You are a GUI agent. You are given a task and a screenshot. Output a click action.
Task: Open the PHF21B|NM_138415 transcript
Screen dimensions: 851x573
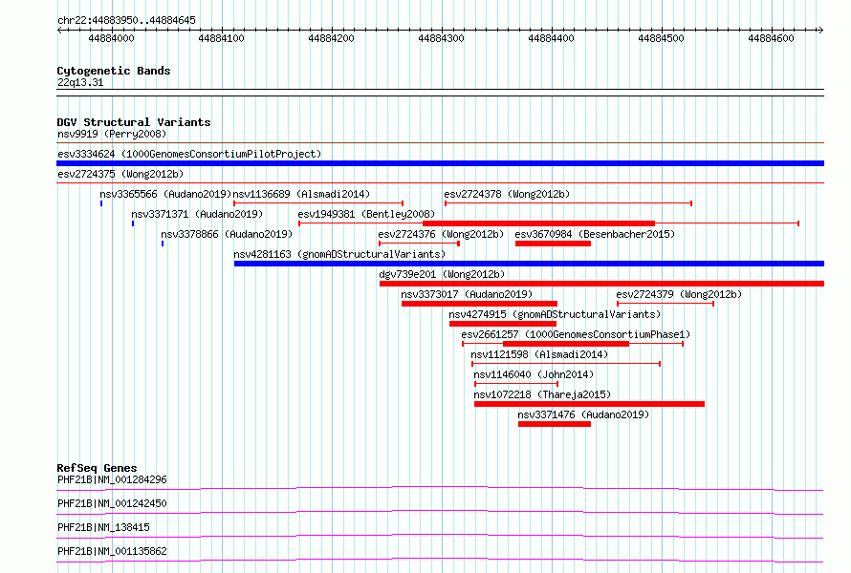click(x=103, y=527)
